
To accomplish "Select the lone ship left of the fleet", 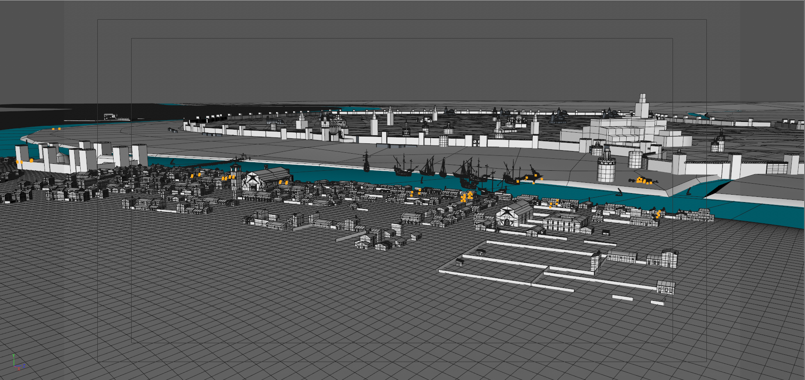I will (366, 161).
